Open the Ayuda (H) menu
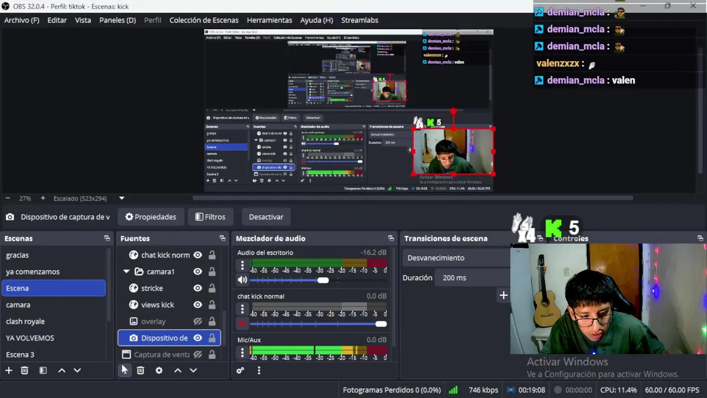The image size is (707, 398). (316, 20)
